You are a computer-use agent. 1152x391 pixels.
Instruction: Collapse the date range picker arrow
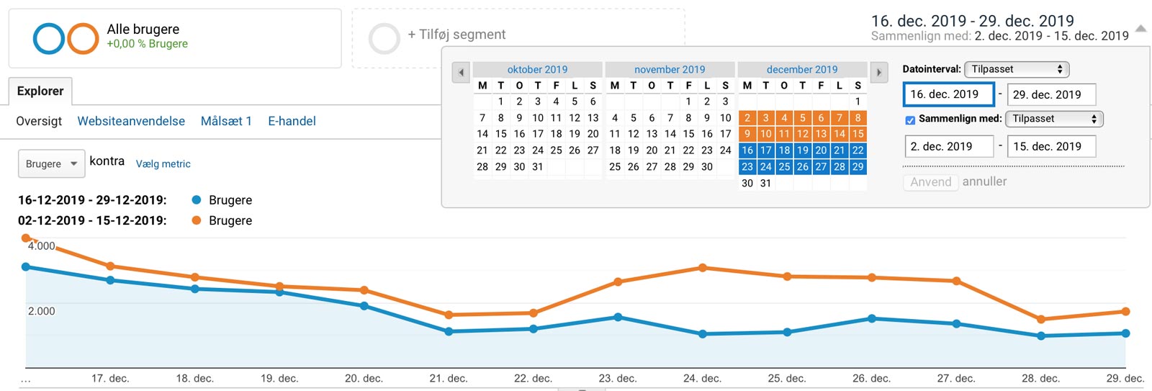coord(1140,29)
